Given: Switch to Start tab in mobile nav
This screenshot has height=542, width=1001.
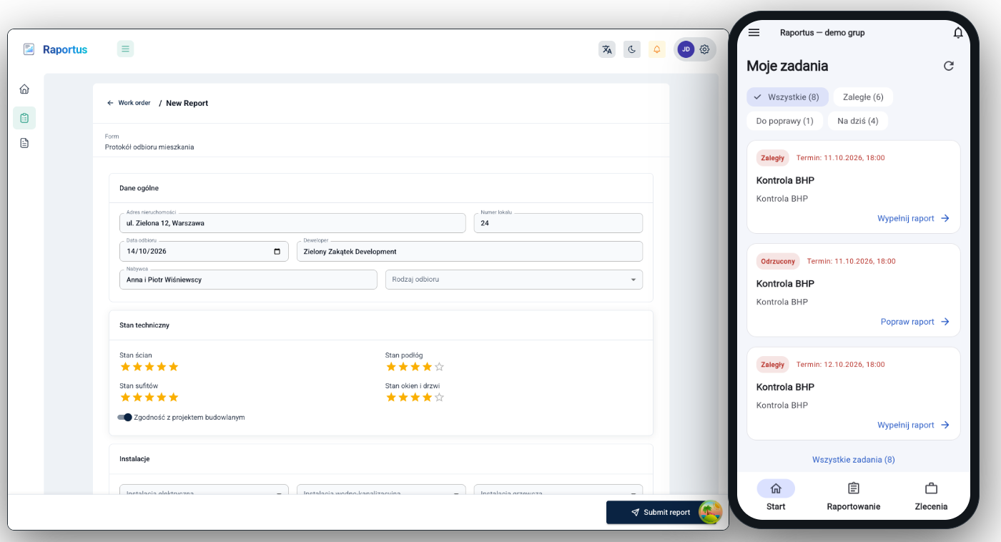Looking at the screenshot, I should (776, 496).
